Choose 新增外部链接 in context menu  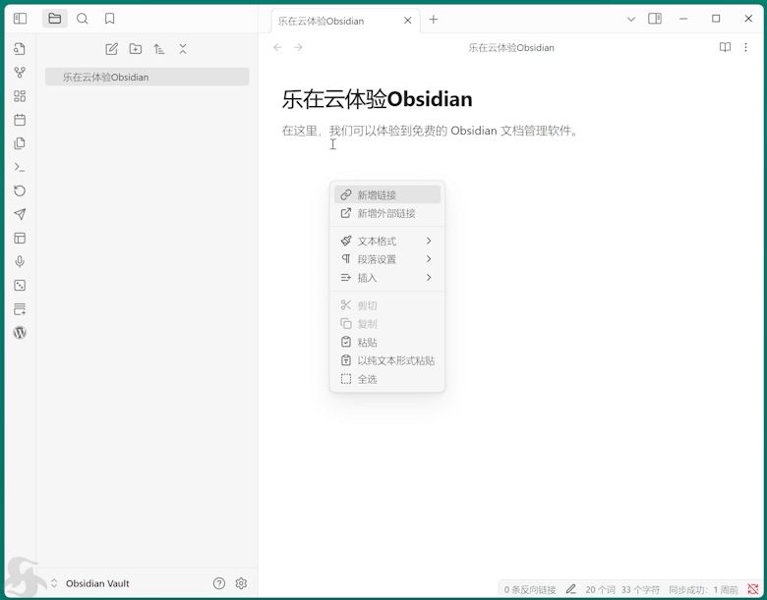[387, 213]
